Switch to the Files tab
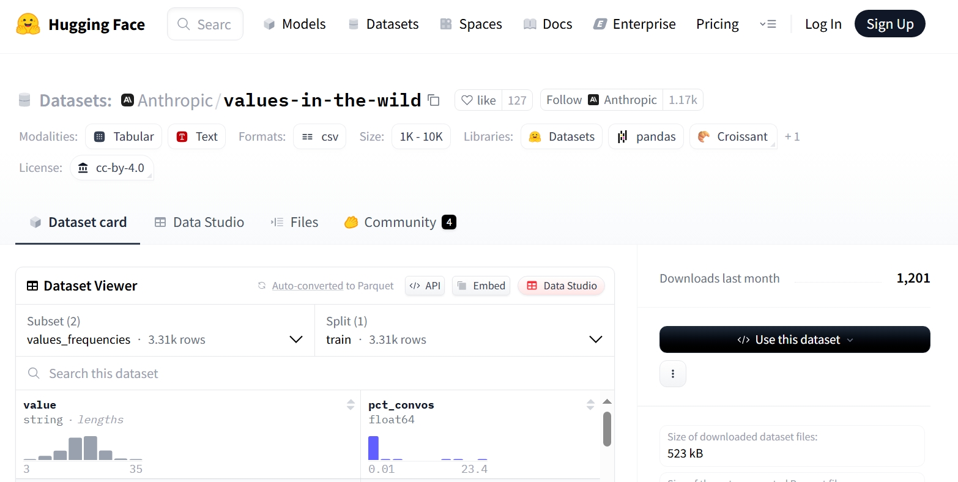 (294, 223)
